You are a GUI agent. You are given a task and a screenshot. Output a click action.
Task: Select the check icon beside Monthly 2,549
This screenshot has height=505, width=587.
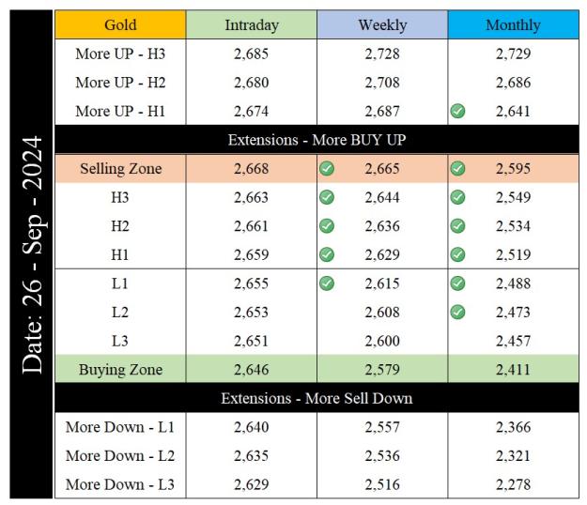[457, 197]
